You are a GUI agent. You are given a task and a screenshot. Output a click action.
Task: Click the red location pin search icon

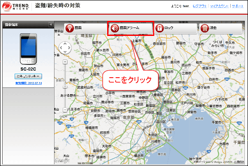pos(70,28)
